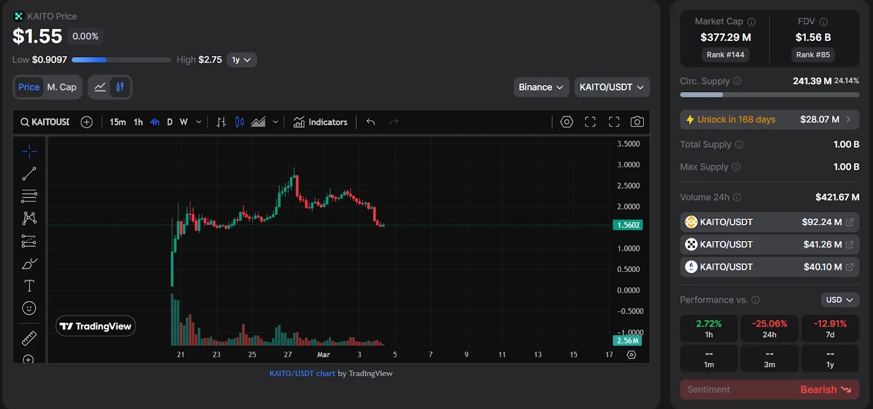
Task: Switch to the 1h chart interval
Action: click(x=138, y=122)
